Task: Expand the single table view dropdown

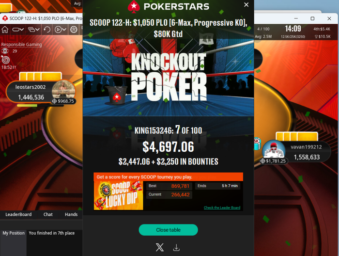Action: point(18,30)
